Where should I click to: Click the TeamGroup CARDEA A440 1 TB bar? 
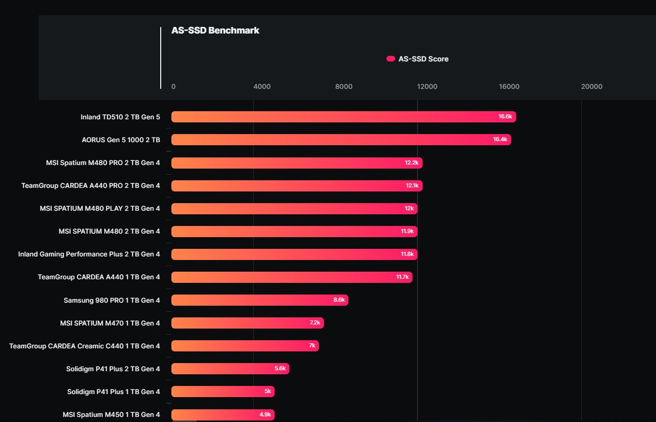[x=292, y=277]
